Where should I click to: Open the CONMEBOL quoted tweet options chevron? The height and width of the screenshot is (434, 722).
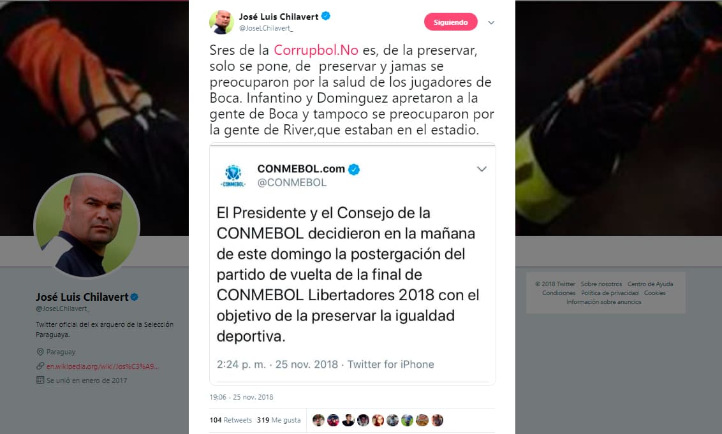coord(482,169)
